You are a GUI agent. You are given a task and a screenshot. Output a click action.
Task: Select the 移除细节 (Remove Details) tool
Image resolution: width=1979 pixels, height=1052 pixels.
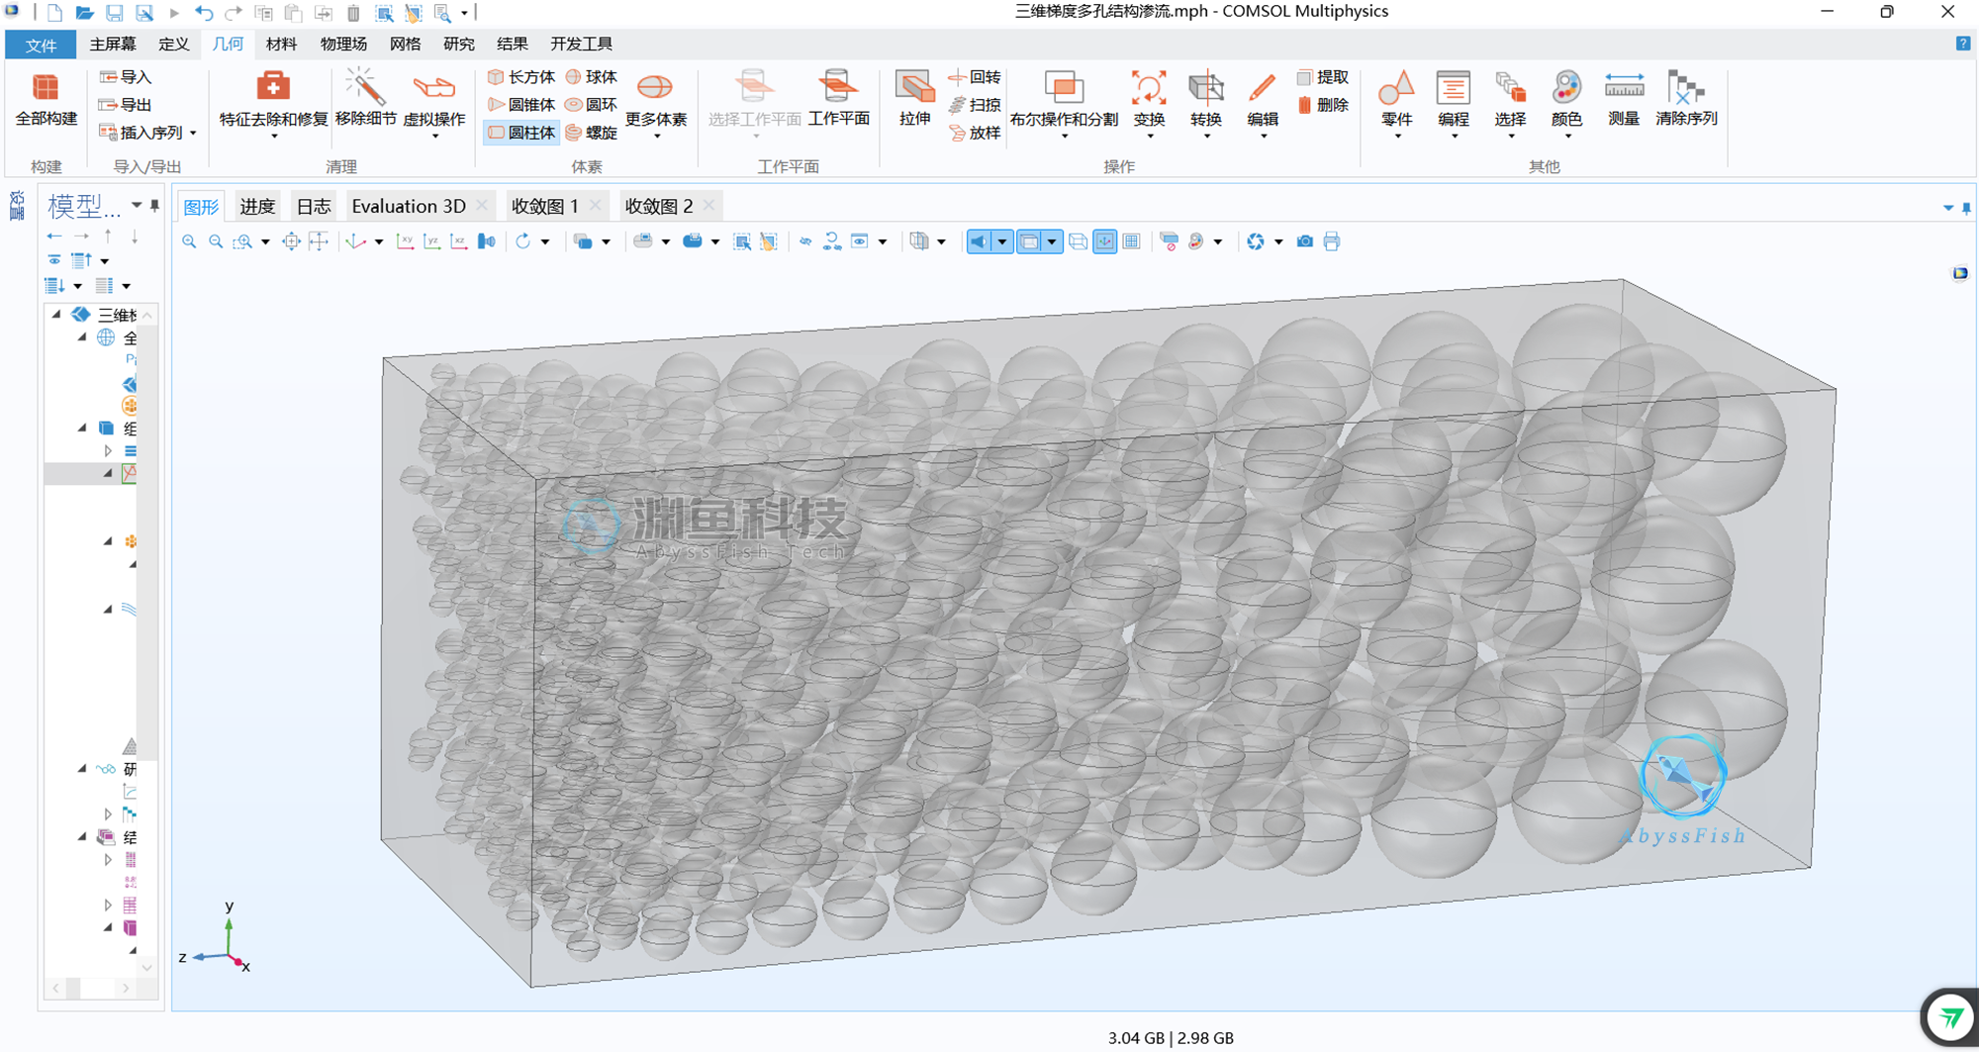[x=365, y=99]
